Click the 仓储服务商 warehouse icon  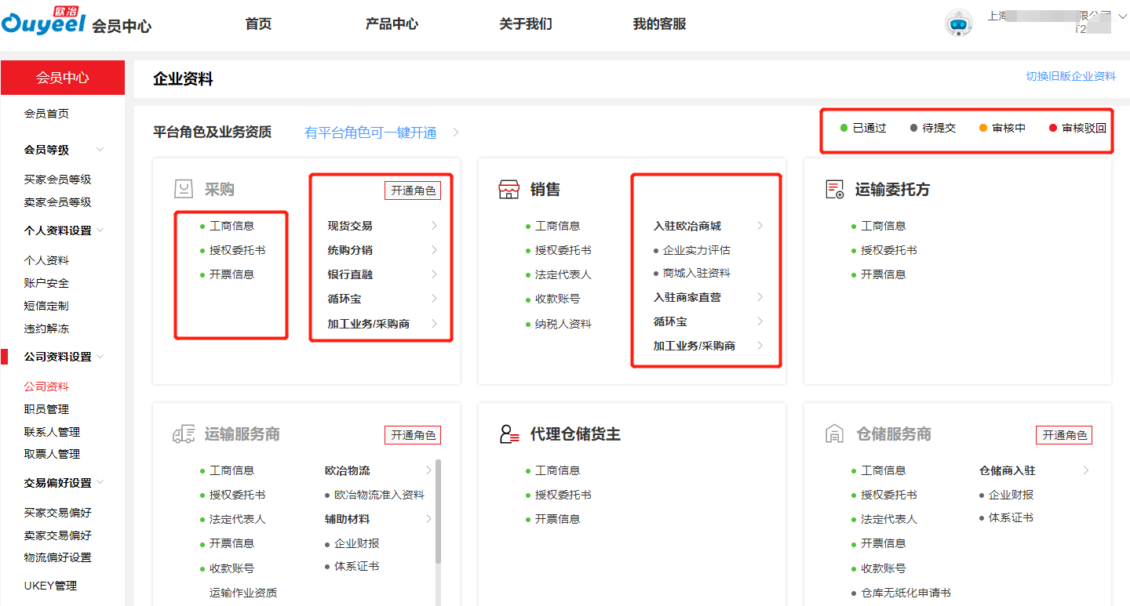point(835,434)
